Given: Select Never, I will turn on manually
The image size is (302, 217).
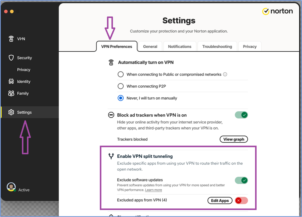Looking at the screenshot, I should [121, 98].
